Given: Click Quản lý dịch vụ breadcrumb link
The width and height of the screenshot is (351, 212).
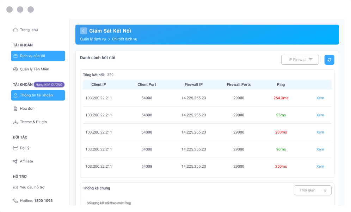Looking at the screenshot, I should [x=93, y=39].
